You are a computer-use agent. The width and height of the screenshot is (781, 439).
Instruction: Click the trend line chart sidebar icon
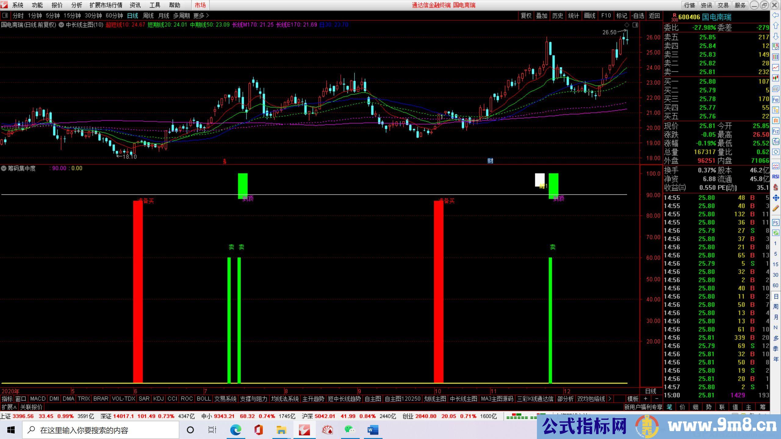(776, 68)
